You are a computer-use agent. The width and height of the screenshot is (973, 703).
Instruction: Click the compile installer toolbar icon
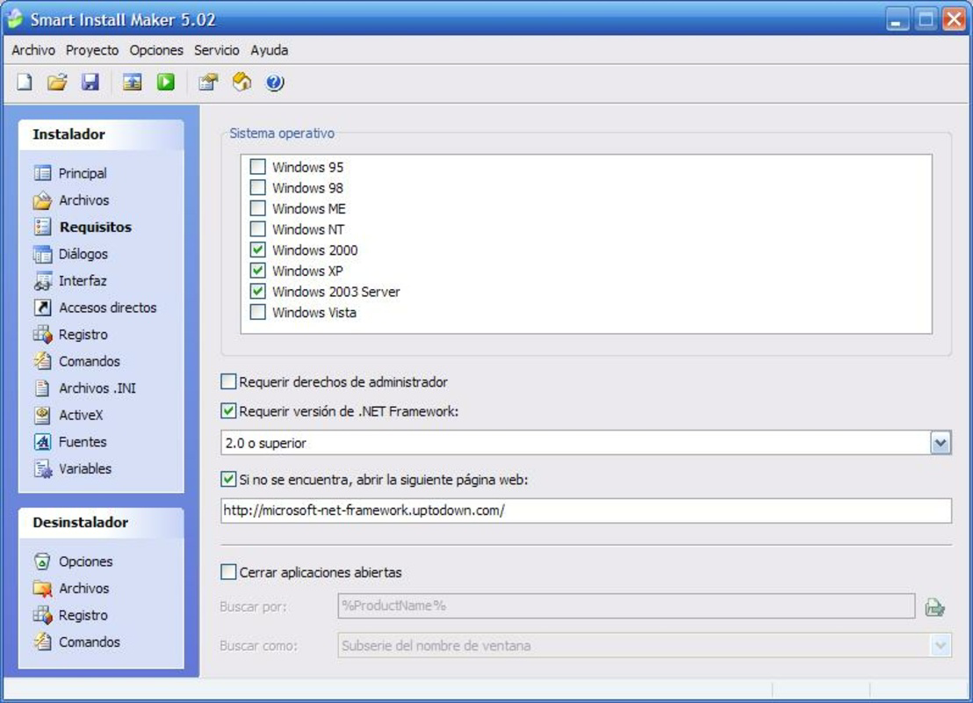click(x=133, y=82)
